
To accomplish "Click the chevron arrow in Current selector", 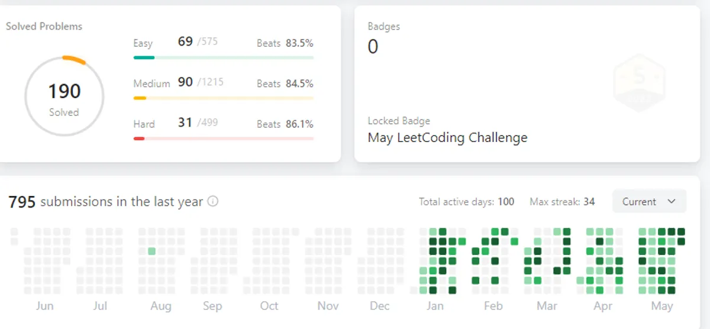I will pyautogui.click(x=671, y=201).
